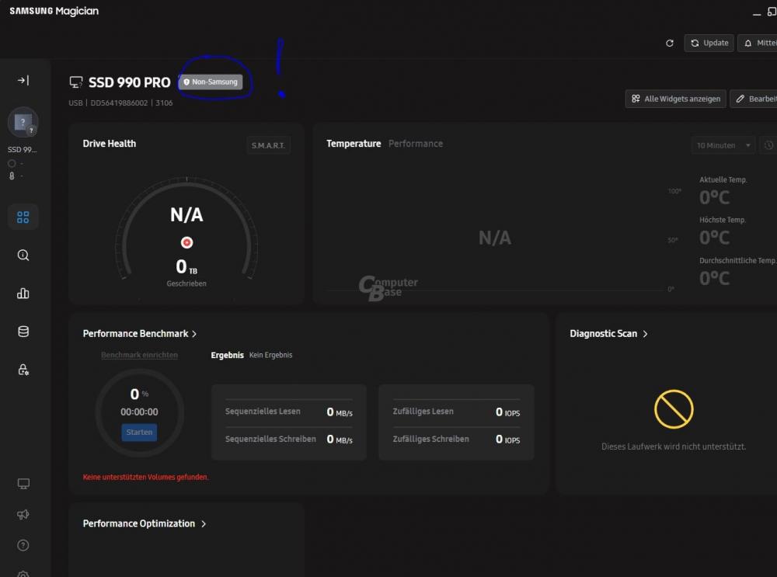Open the help question mark icon in sidebar
This screenshot has width=777, height=577.
(23, 545)
